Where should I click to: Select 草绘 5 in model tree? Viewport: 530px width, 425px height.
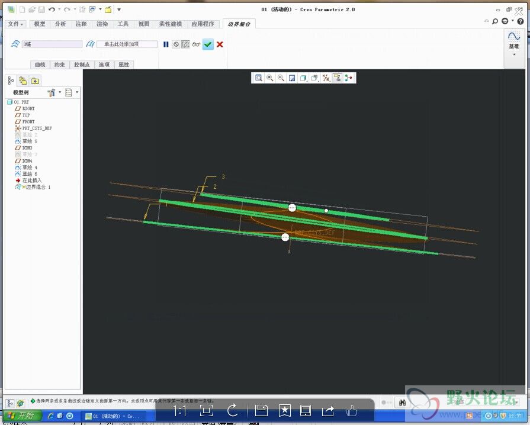click(29, 141)
